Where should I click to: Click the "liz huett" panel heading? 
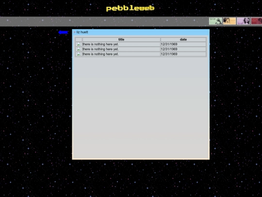[82, 32]
